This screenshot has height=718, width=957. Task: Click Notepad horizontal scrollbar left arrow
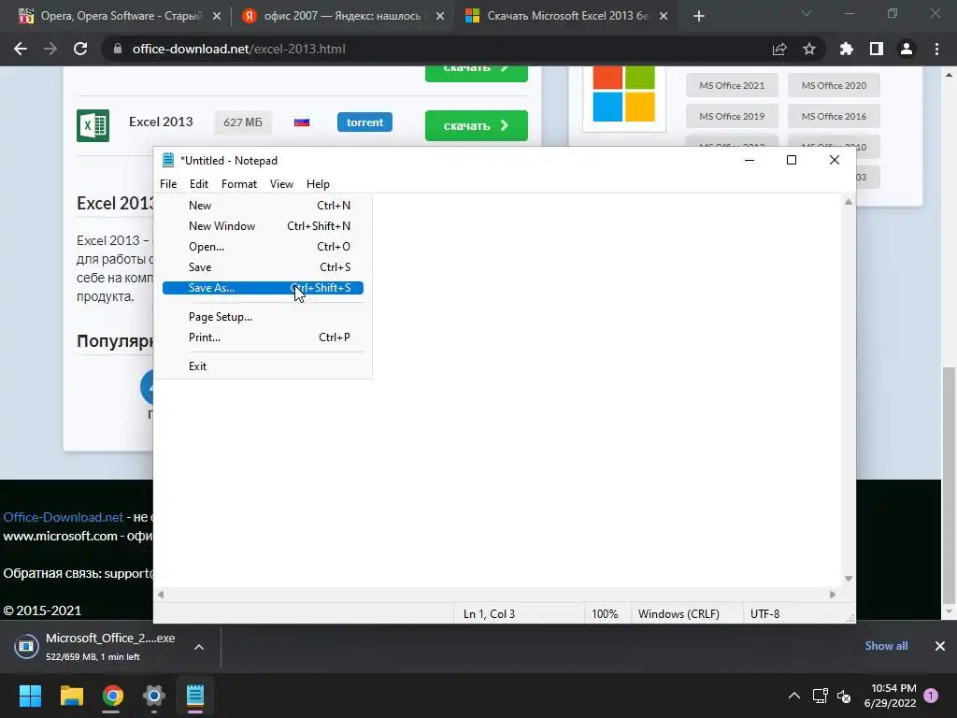(x=161, y=594)
